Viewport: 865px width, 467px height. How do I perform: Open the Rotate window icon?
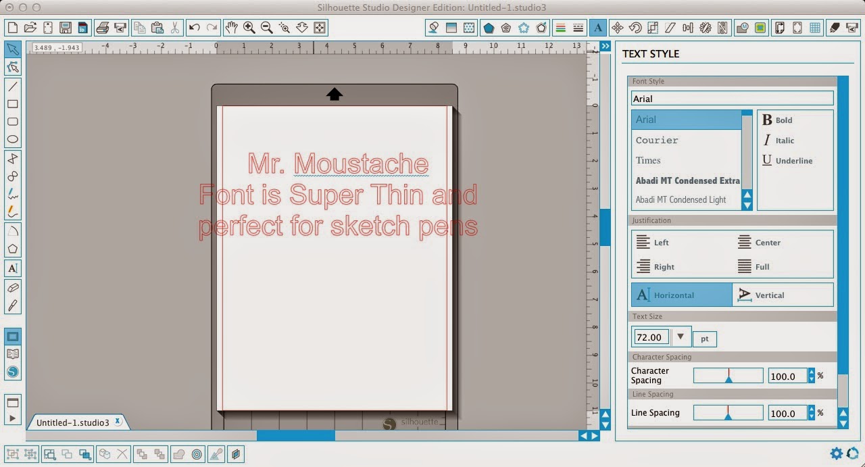click(x=635, y=28)
